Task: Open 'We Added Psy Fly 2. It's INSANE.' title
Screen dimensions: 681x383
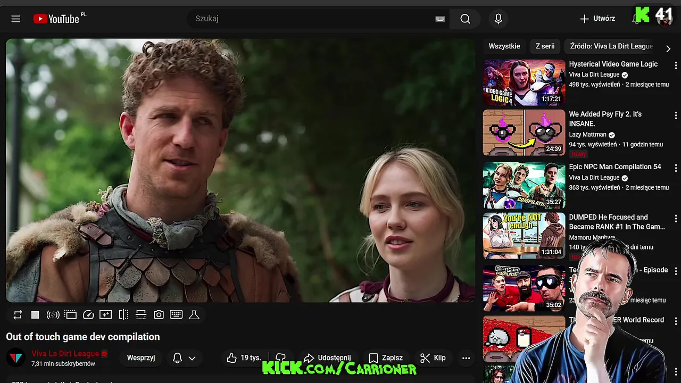Action: tap(605, 119)
